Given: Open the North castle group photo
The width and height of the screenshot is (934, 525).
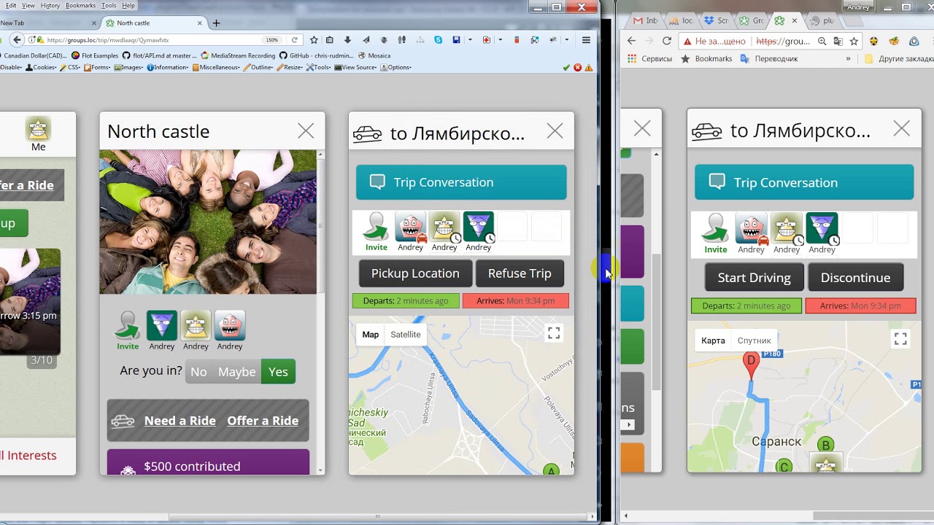Looking at the screenshot, I should pyautogui.click(x=208, y=222).
